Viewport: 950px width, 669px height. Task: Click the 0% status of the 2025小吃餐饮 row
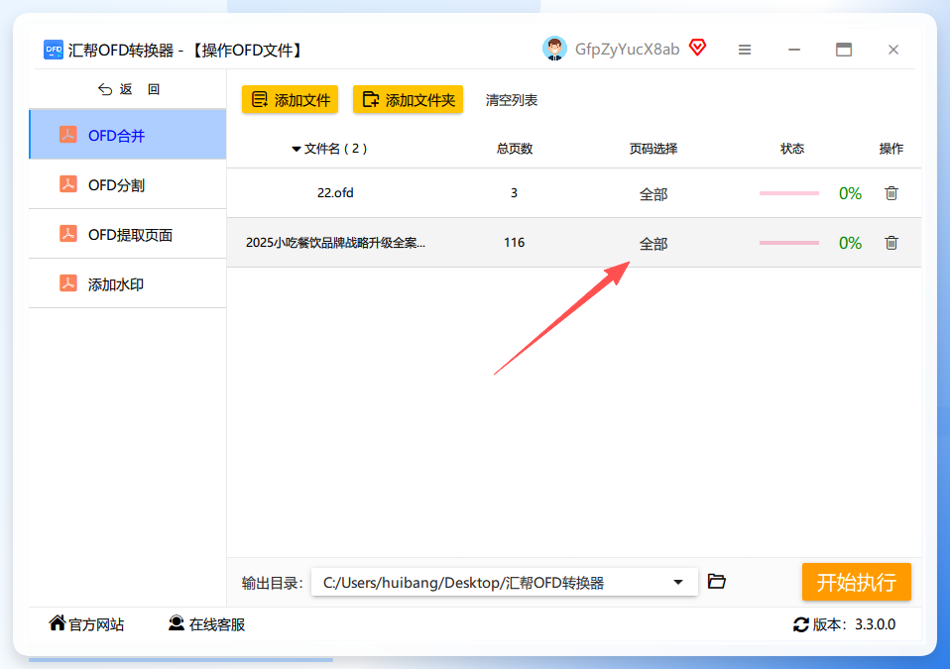pyautogui.click(x=850, y=244)
